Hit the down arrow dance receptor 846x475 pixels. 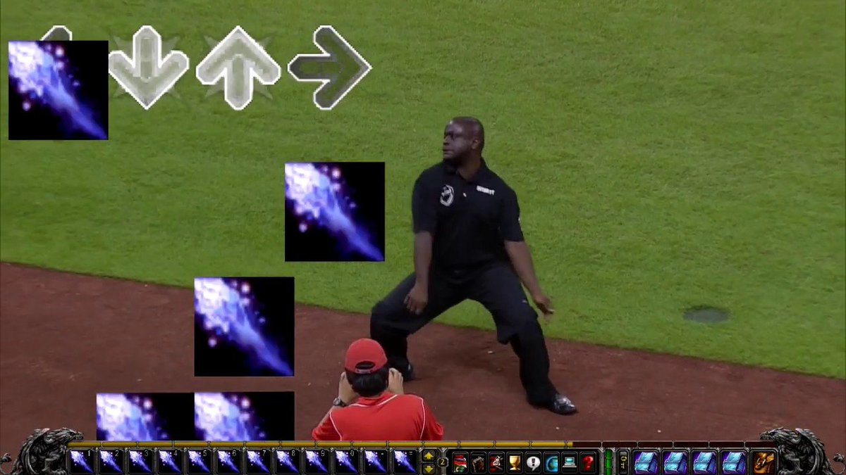pos(148,67)
